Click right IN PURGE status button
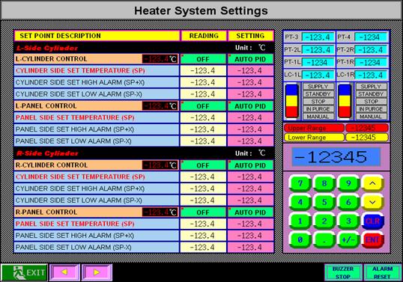The image size is (403, 282). [x=371, y=108]
